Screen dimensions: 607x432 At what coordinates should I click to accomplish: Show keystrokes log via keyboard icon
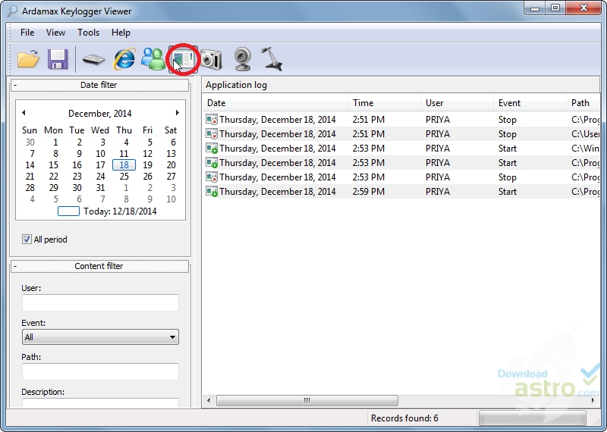click(x=93, y=60)
